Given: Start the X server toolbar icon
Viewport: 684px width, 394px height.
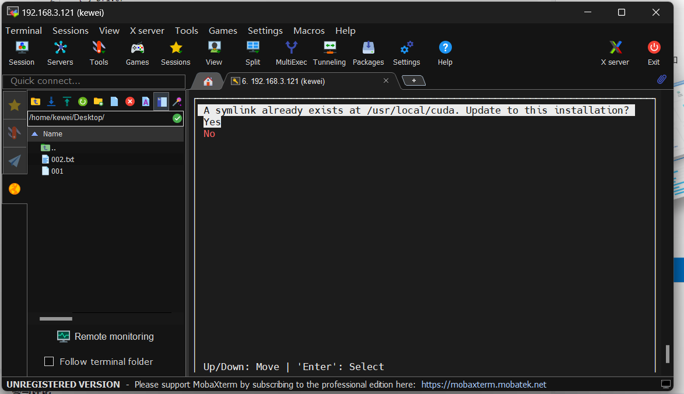Looking at the screenshot, I should 615,53.
